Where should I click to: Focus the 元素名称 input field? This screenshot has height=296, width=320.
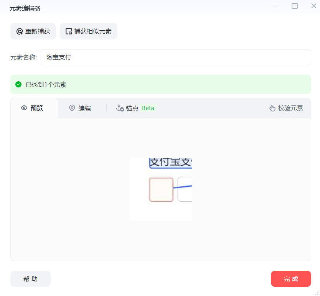click(x=176, y=57)
